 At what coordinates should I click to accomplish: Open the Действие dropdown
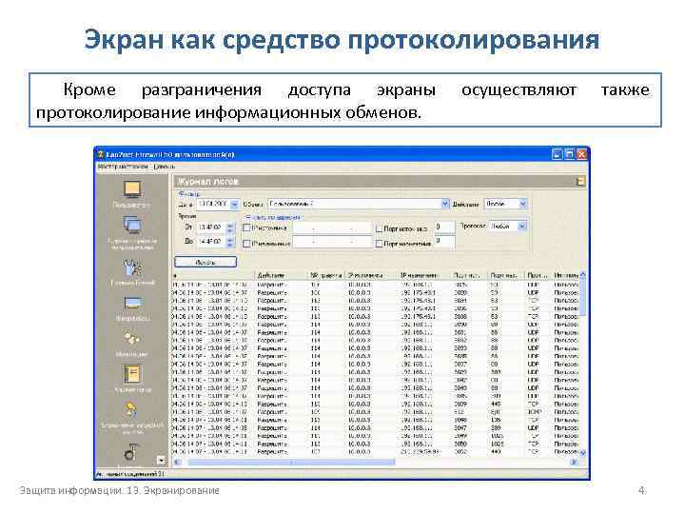click(x=523, y=204)
